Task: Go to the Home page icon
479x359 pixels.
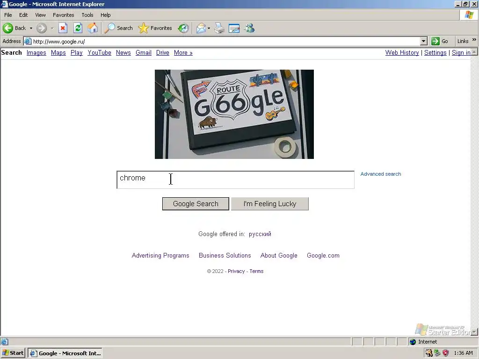Action: pos(93,28)
